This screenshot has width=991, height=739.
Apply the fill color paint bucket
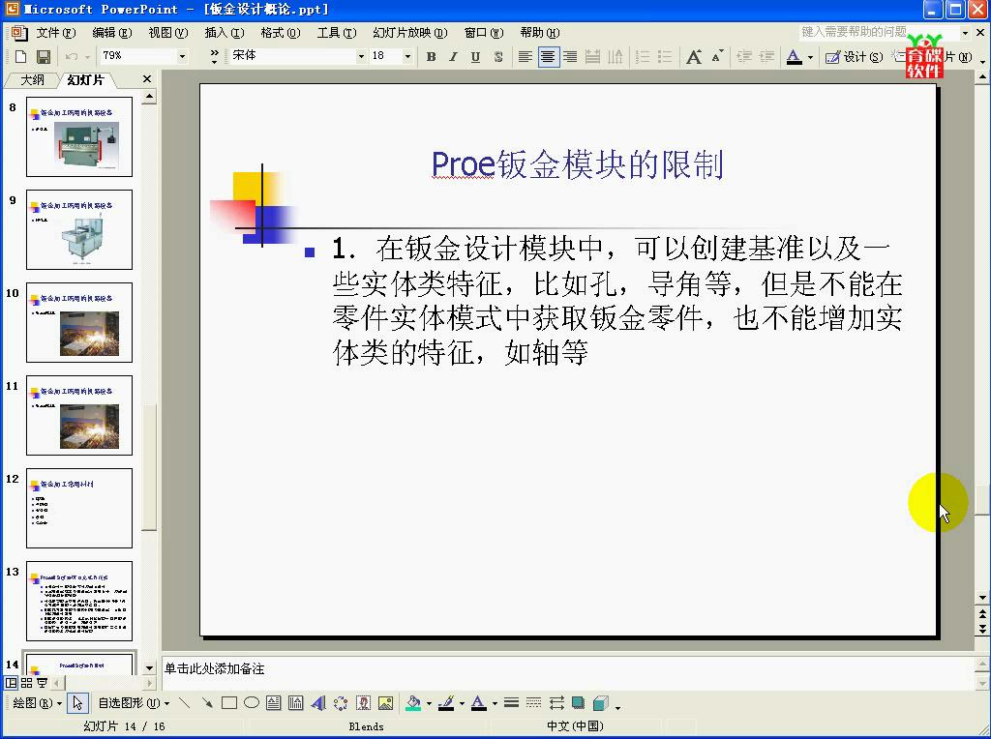pos(413,703)
